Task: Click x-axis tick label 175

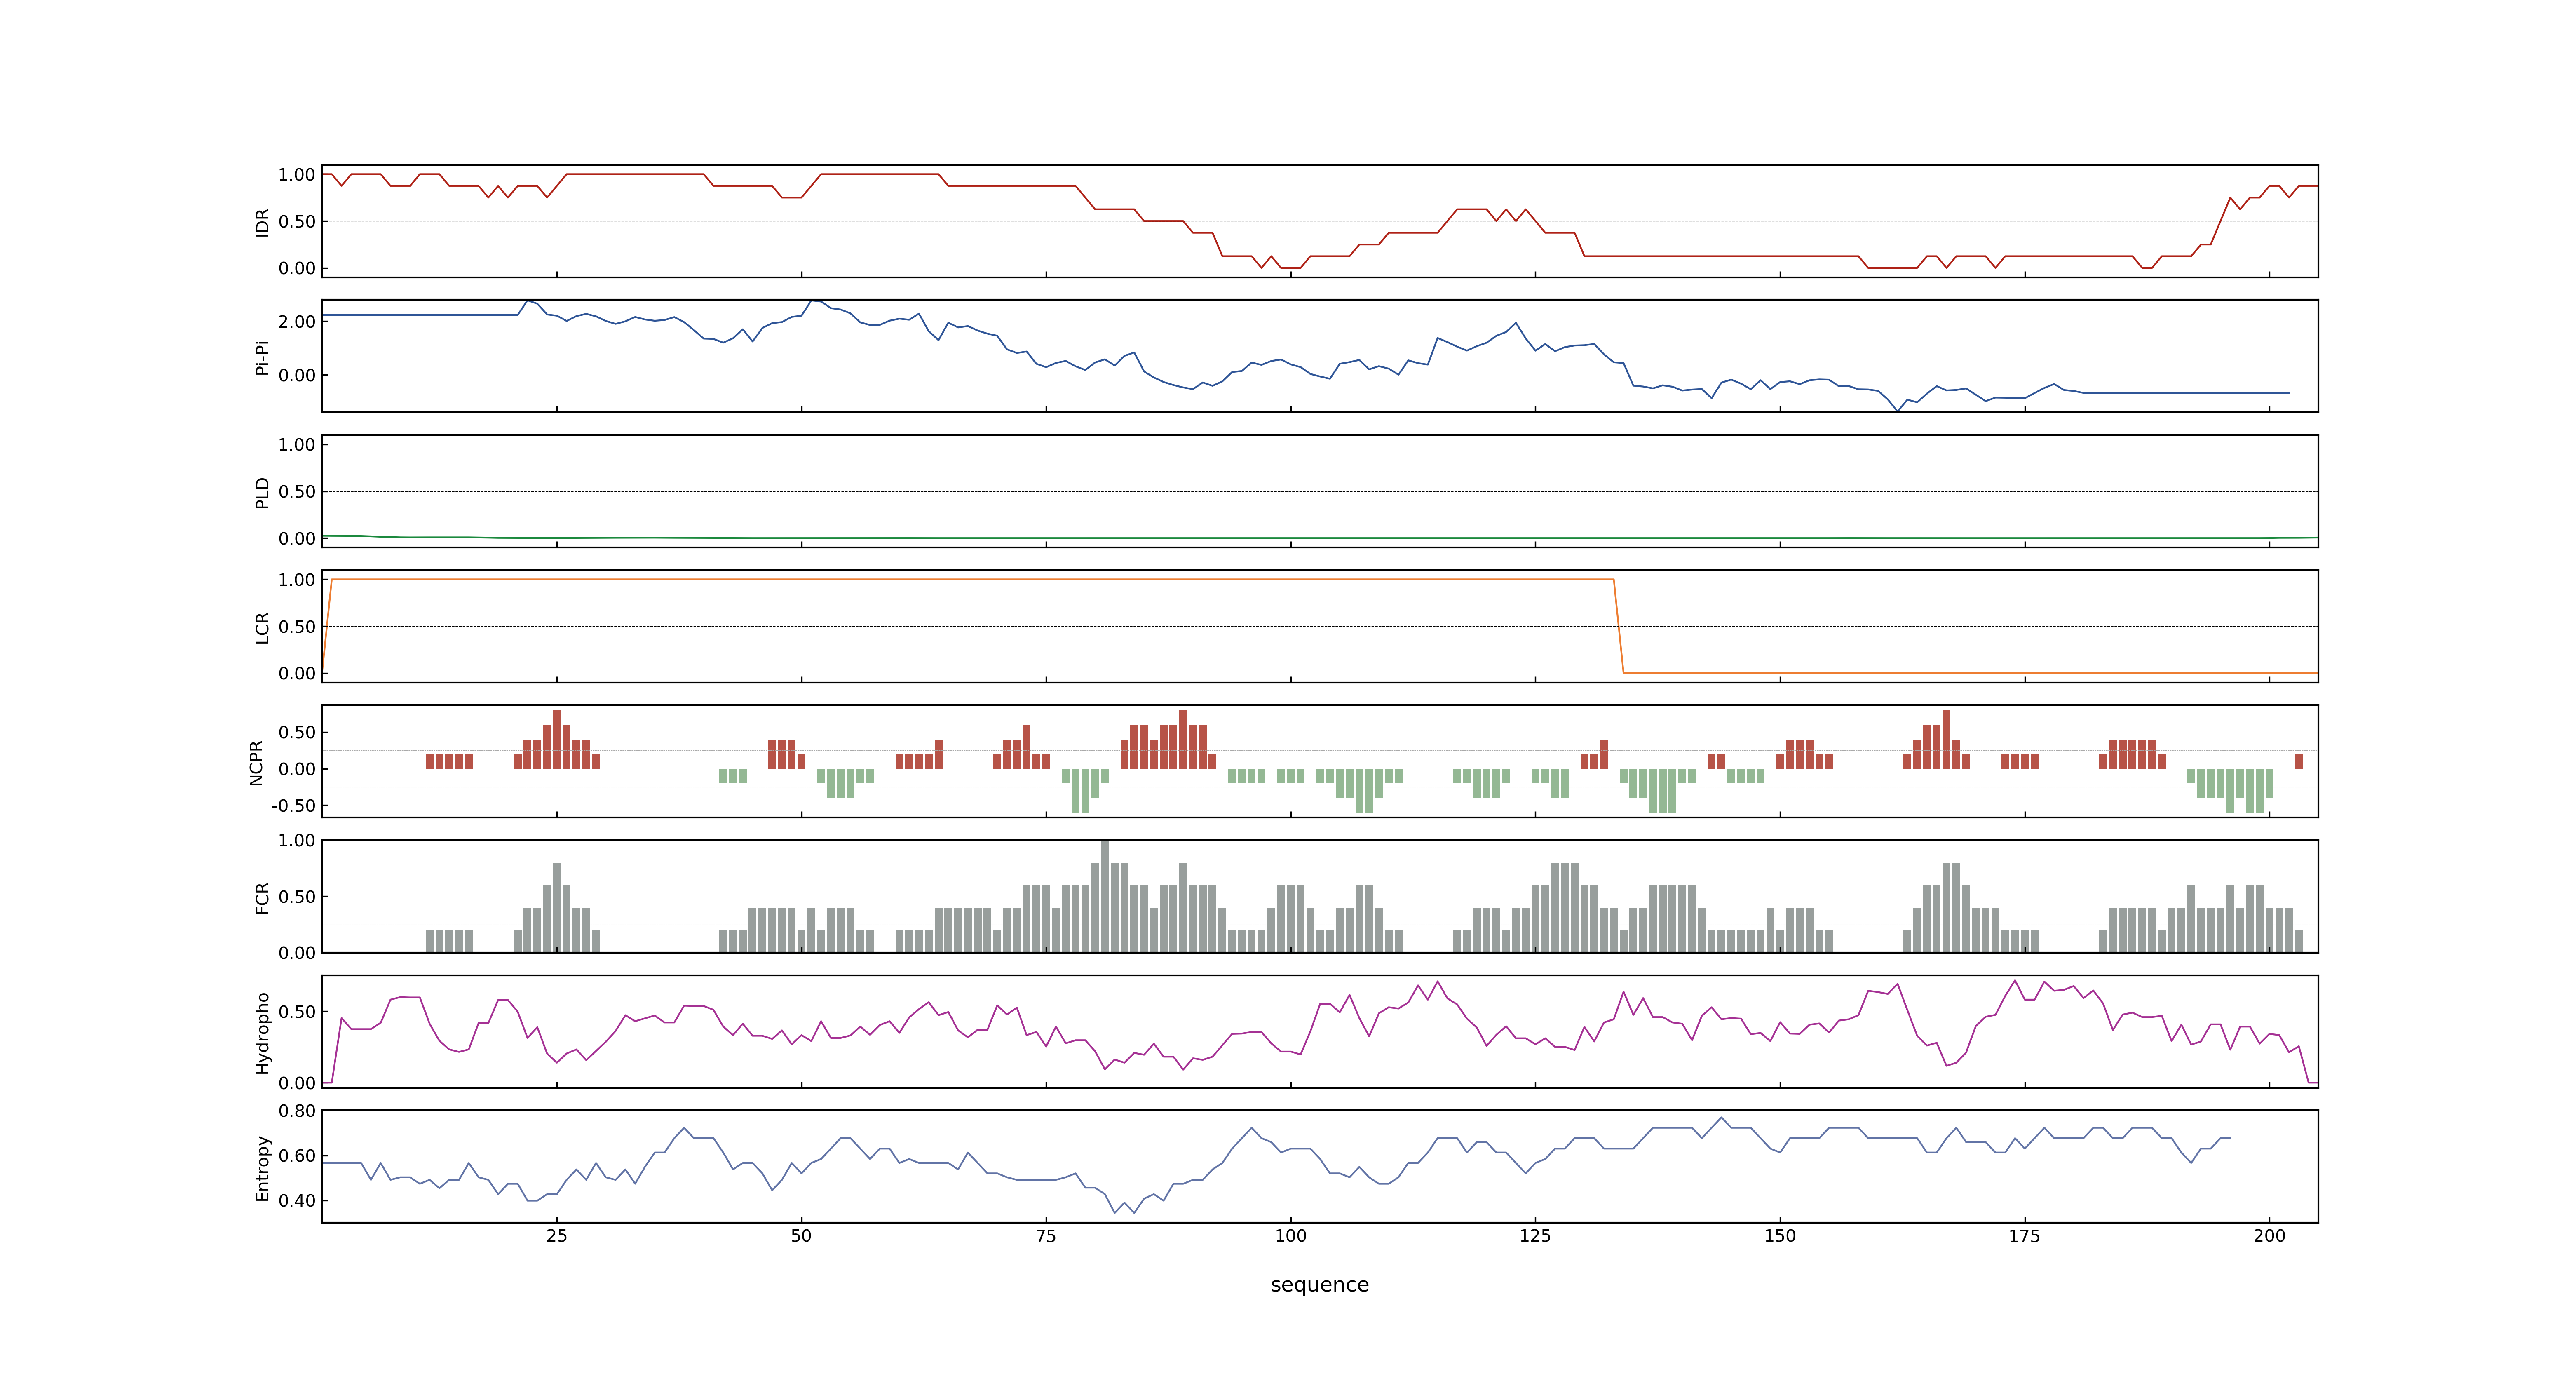Action: click(x=2025, y=1236)
